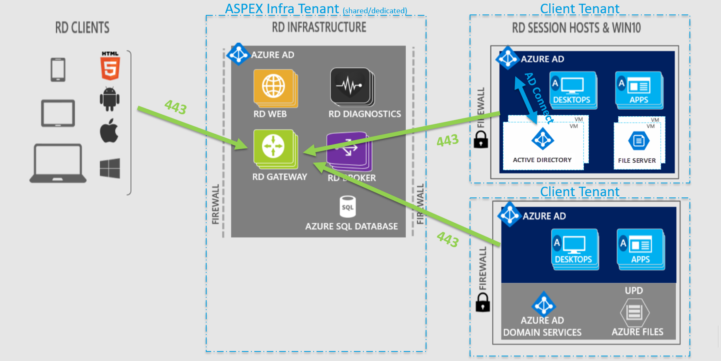Click the ASPEX Infra Tenant title

(282, 9)
